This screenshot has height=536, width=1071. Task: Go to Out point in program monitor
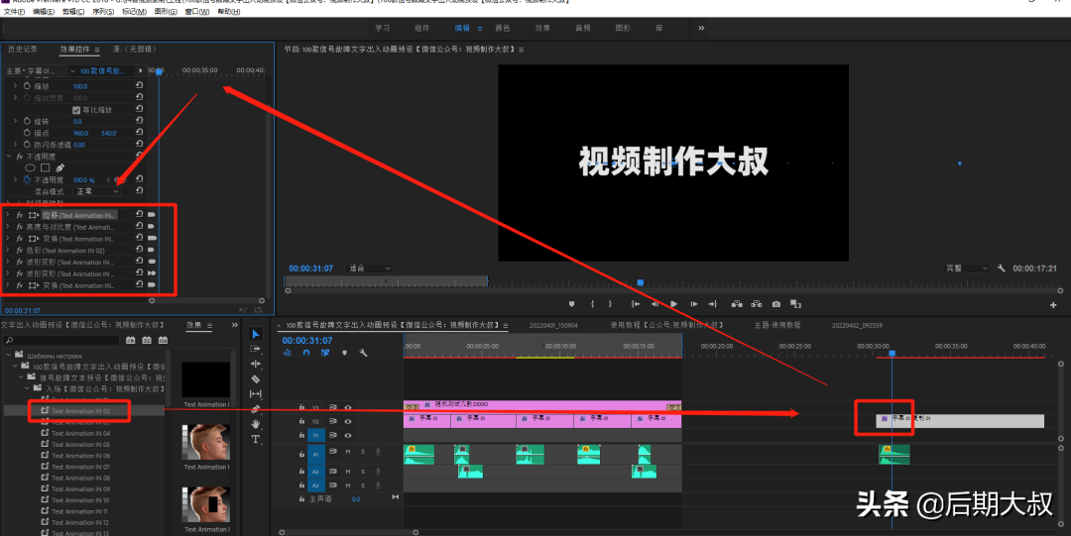(712, 304)
